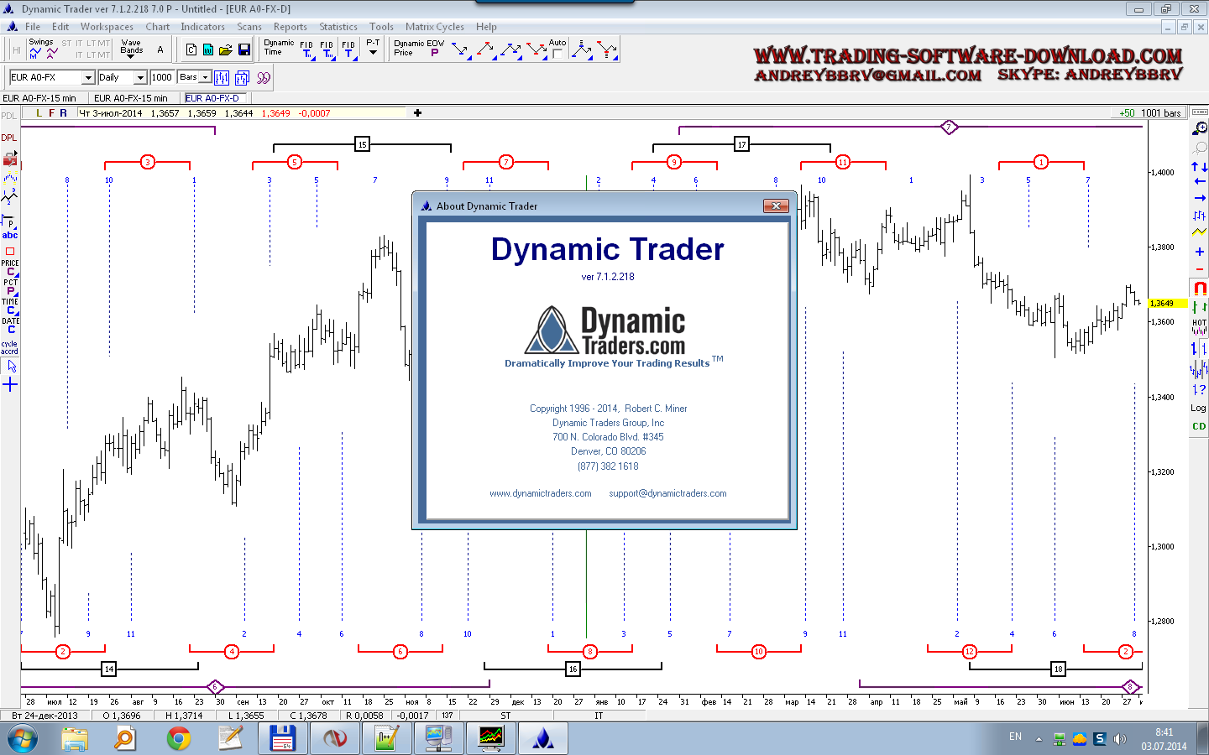Expand the Daily timeframe dropdown
The width and height of the screenshot is (1209, 755).
(140, 77)
